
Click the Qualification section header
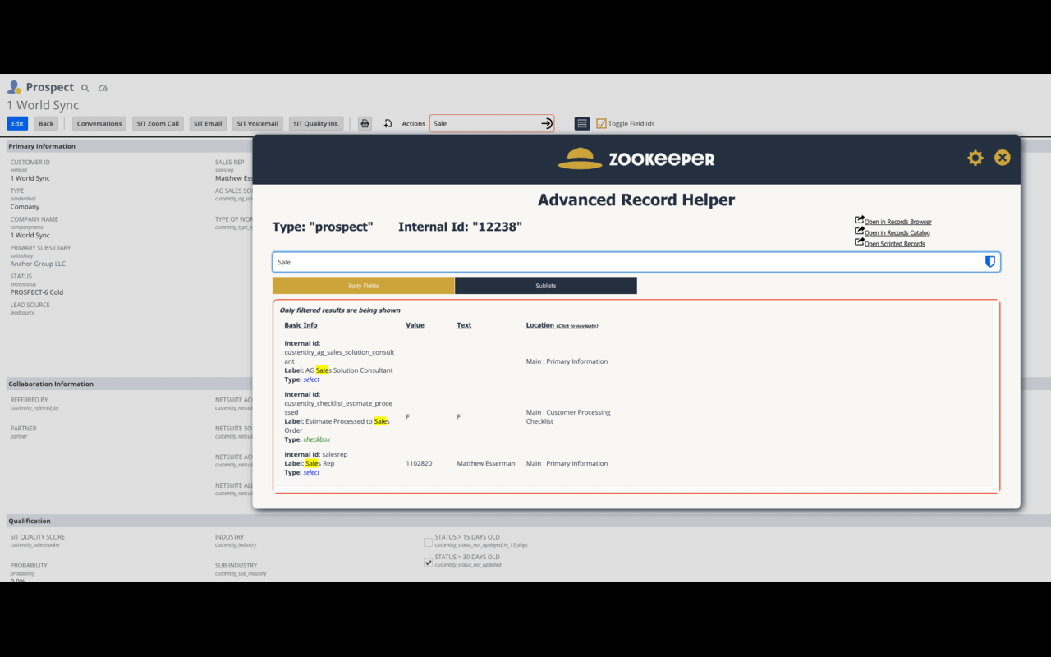[30, 521]
